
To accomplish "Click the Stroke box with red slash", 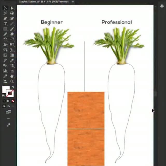I will pyautogui.click(x=10, y=93).
